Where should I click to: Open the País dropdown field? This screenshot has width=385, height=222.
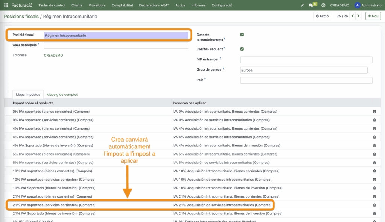pos(306,80)
